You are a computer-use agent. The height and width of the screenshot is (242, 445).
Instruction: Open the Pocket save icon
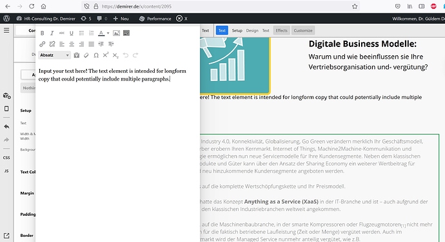click(x=398, y=6)
